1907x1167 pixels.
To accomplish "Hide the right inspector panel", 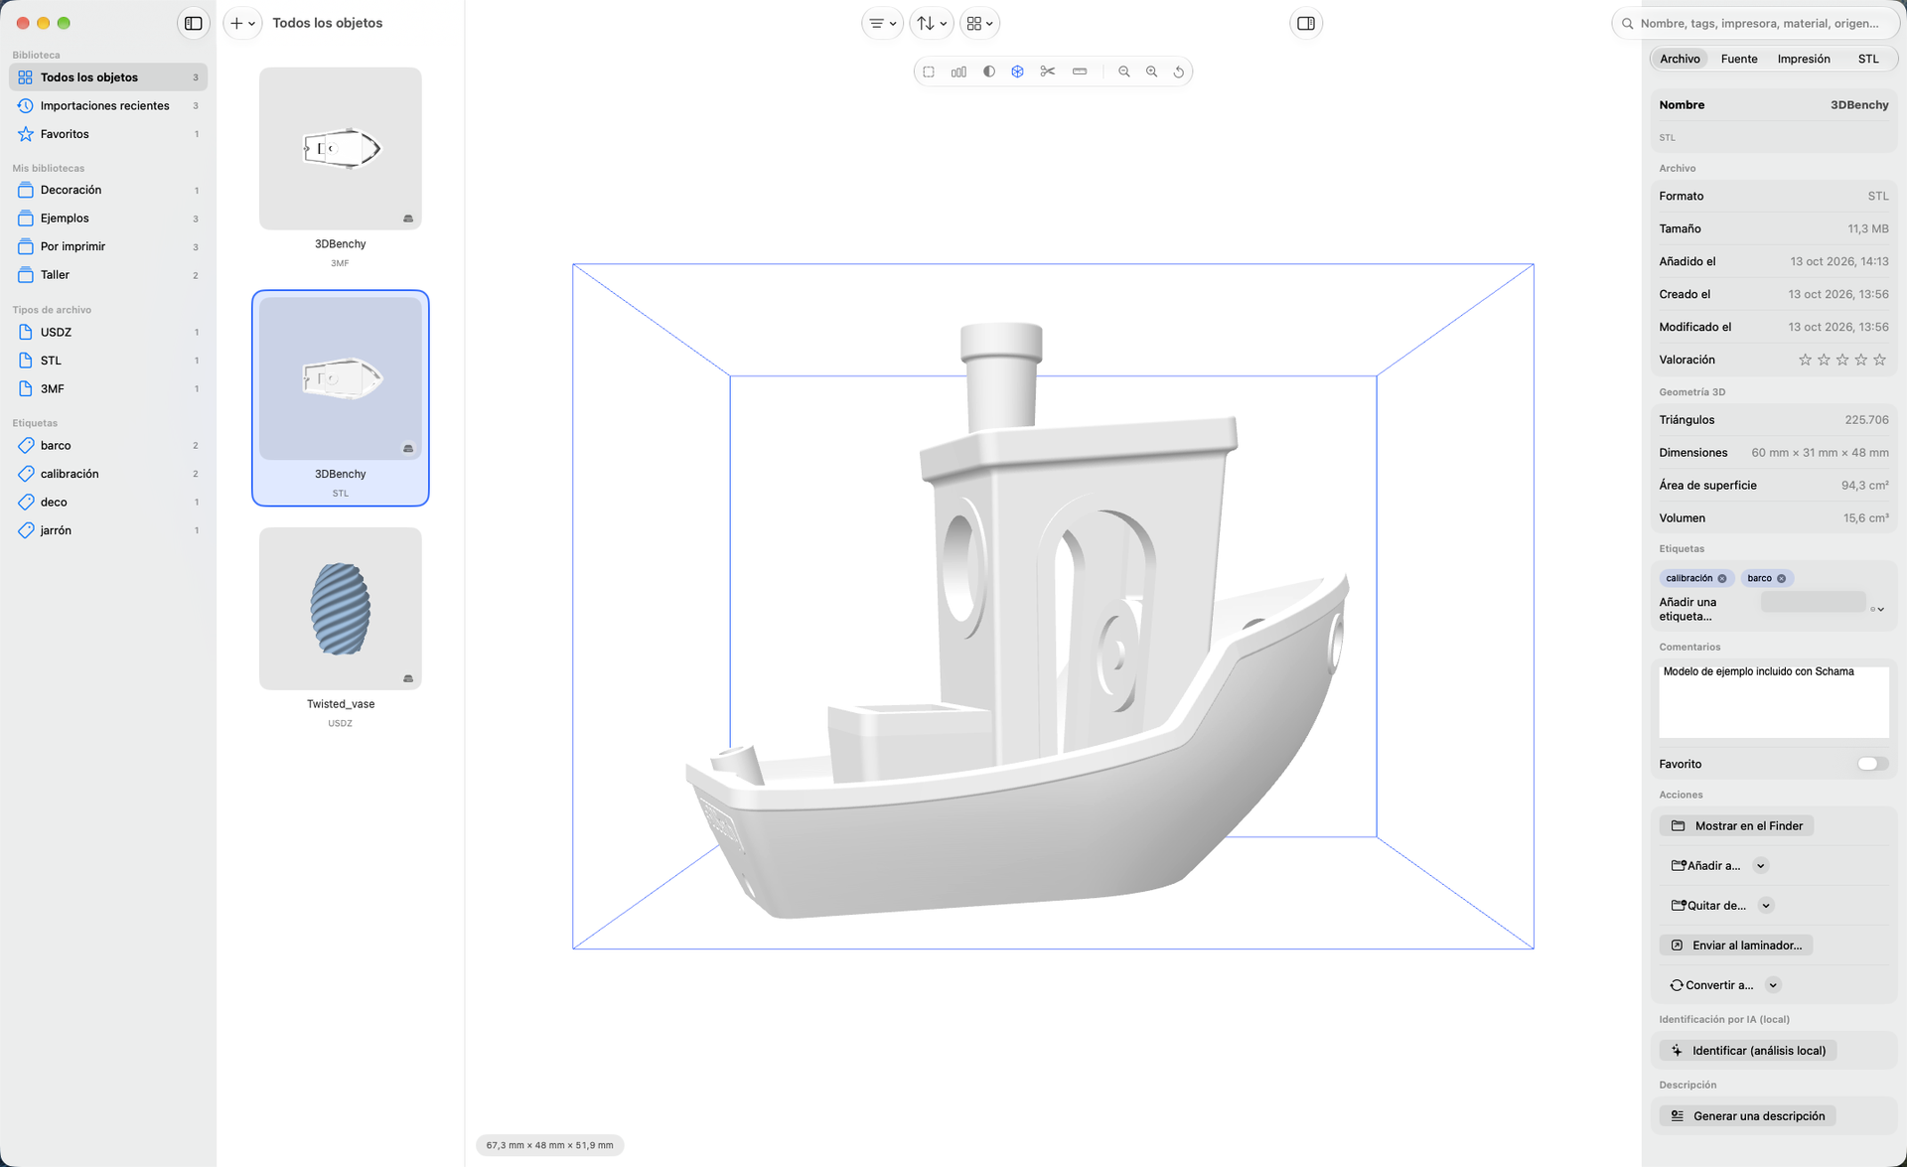I will (1306, 23).
